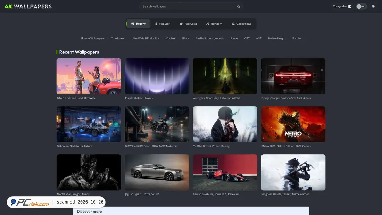Open the GTA 6 wallpaper thumbnail
Viewport: 382px width, 215px height.
point(89,76)
